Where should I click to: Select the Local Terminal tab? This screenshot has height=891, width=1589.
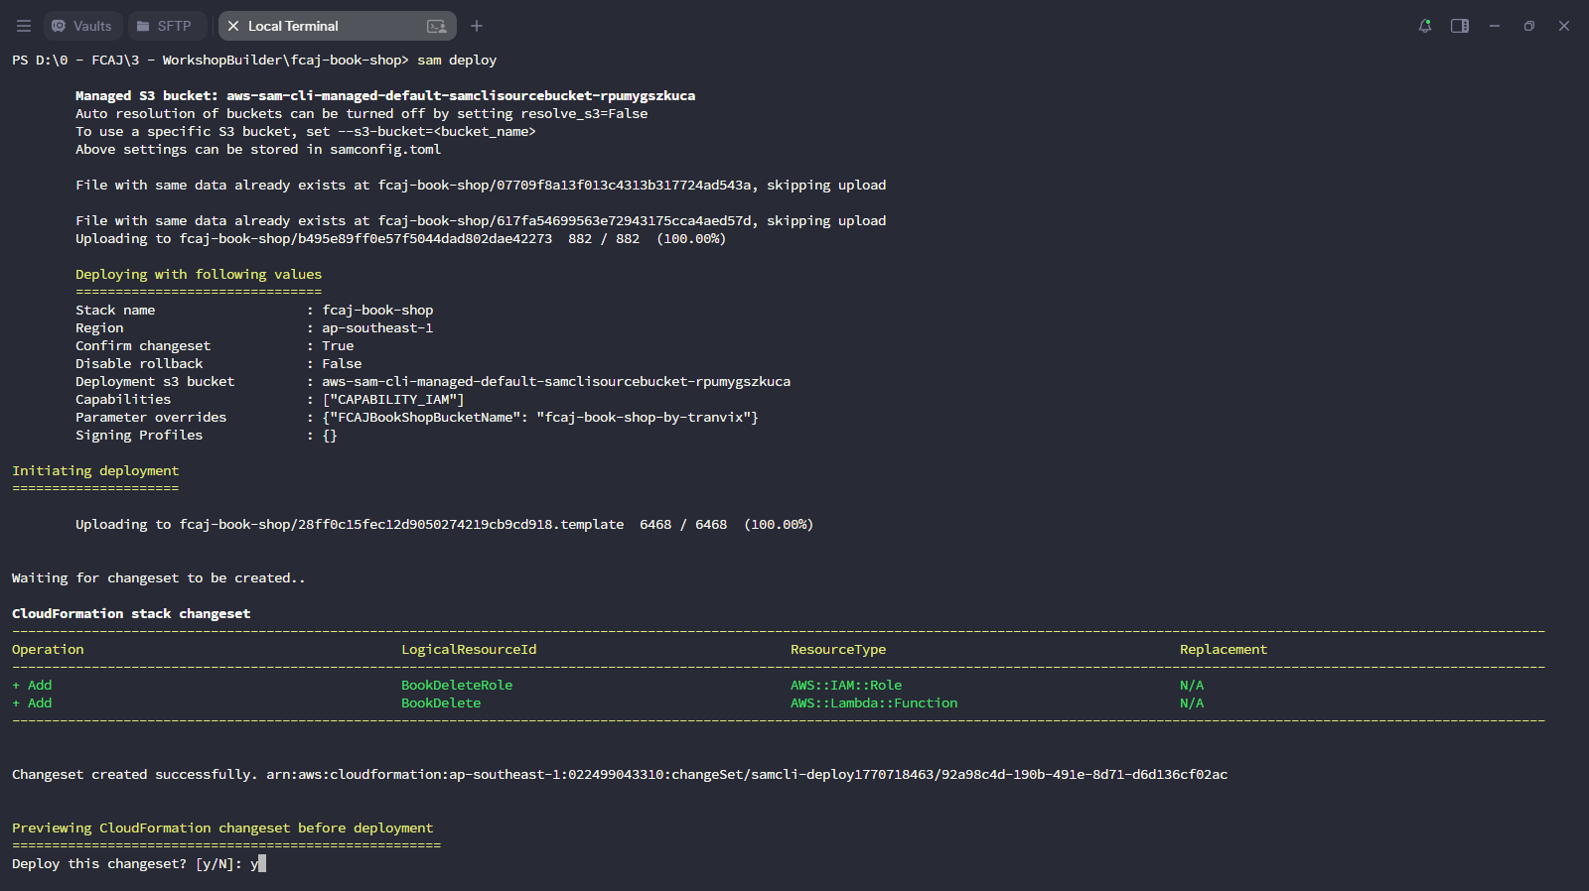(337, 26)
